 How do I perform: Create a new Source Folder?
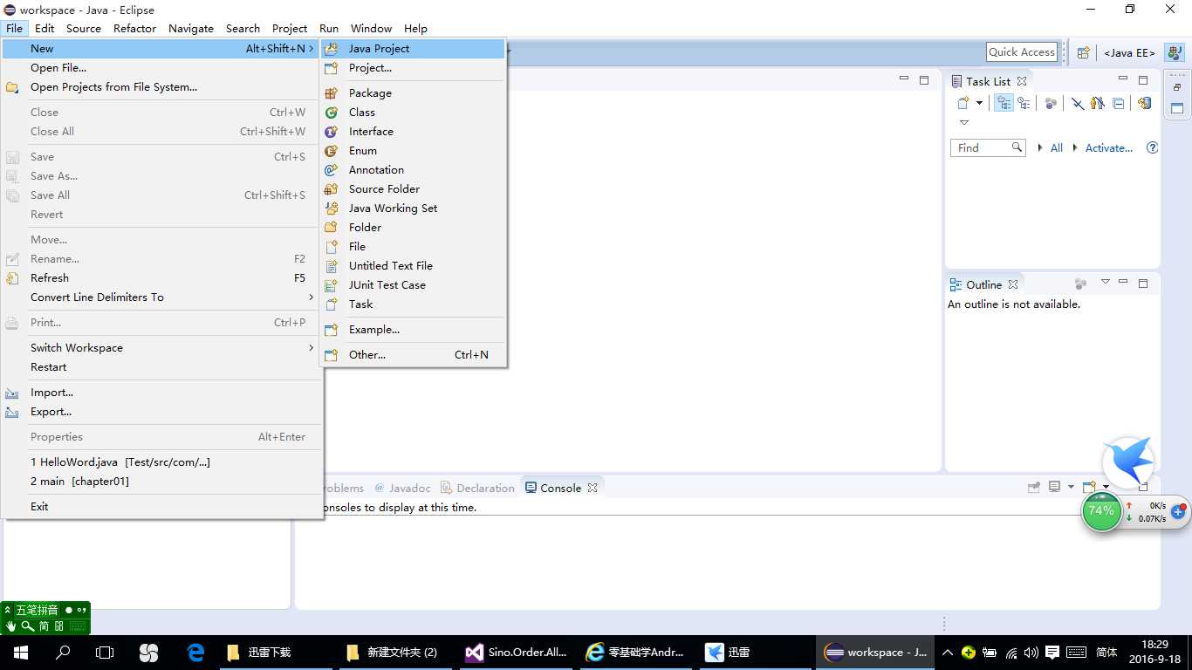pos(413,189)
